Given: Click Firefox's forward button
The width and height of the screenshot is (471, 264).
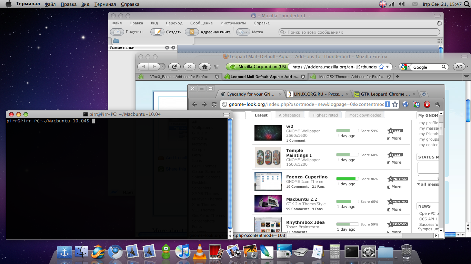Looking at the screenshot, I should 154,67.
